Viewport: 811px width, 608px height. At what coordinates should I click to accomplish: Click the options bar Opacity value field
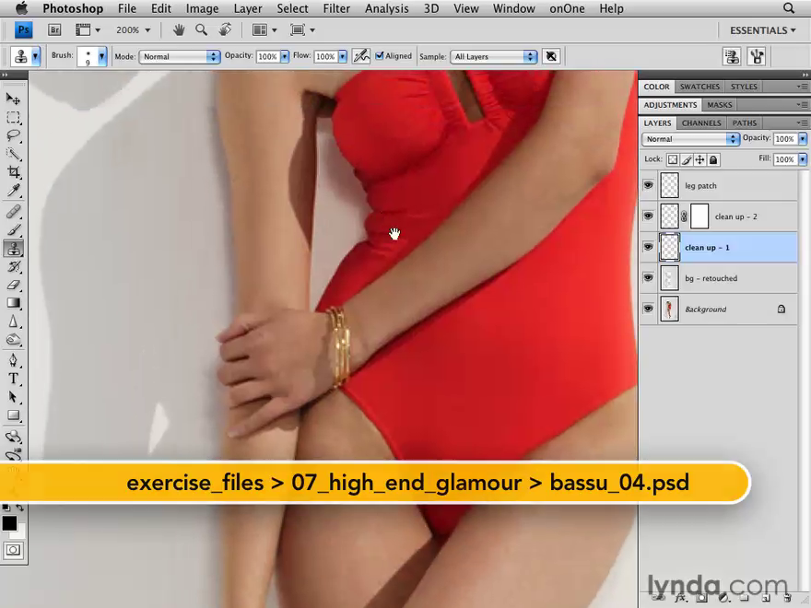(267, 56)
